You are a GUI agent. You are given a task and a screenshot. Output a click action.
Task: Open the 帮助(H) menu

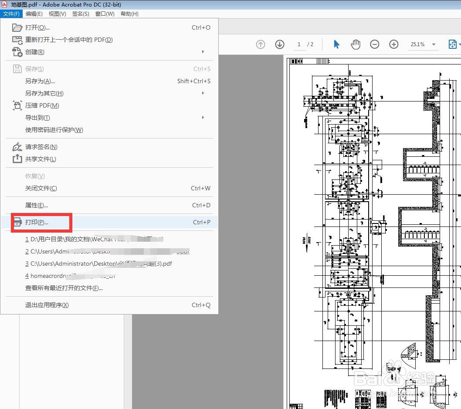pos(129,14)
